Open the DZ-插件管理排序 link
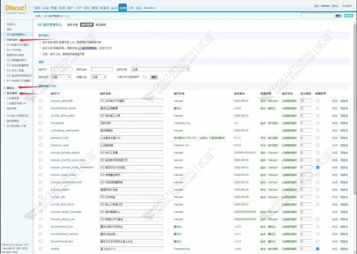The width and height of the screenshot is (357, 254). pyautogui.click(x=87, y=48)
